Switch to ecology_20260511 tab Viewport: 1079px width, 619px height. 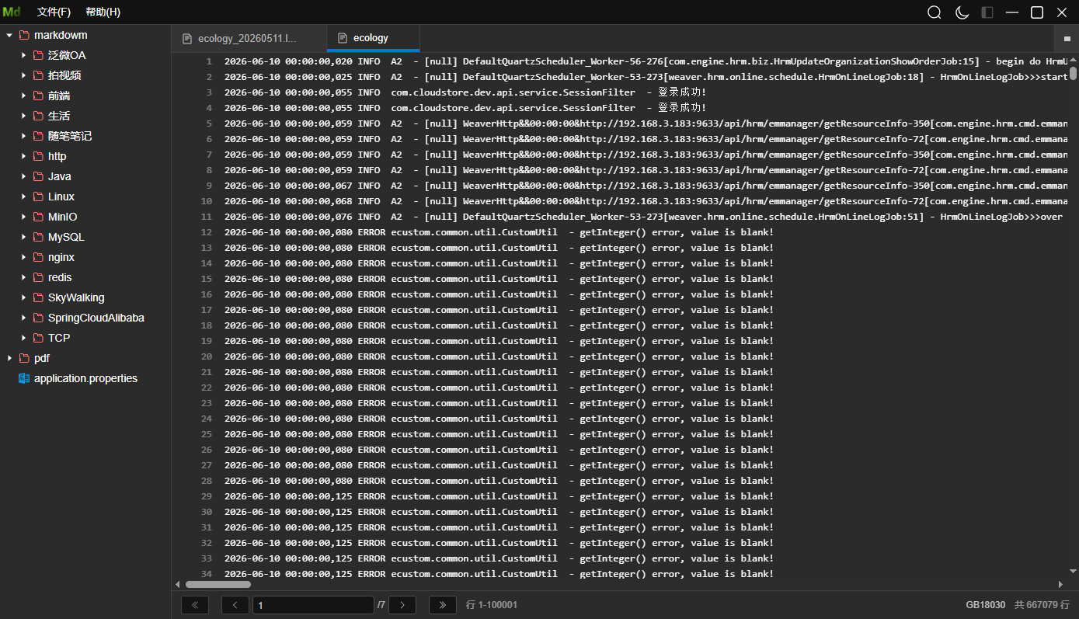pos(249,38)
